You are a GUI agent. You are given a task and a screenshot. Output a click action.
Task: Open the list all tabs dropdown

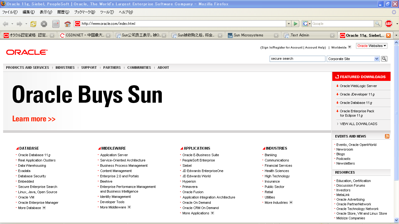click(x=396, y=35)
